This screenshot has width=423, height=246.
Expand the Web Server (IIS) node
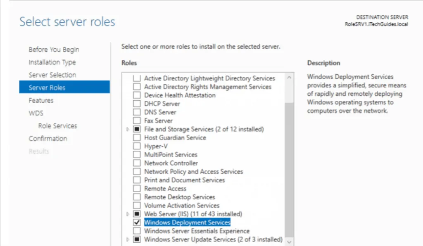click(128, 214)
